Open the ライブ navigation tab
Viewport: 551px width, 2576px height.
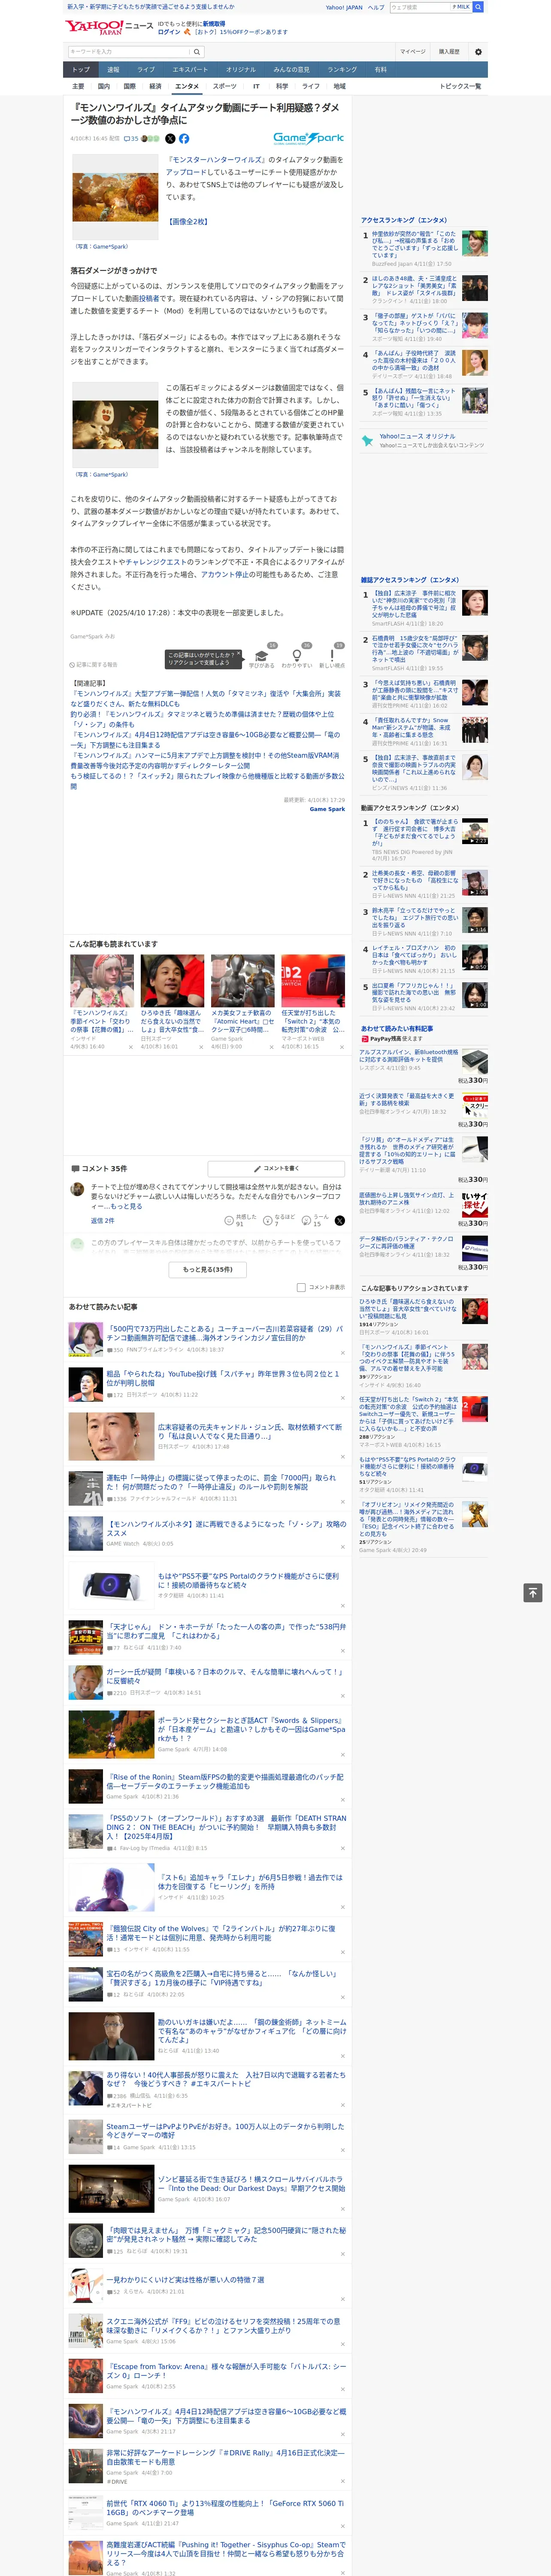coord(146,70)
